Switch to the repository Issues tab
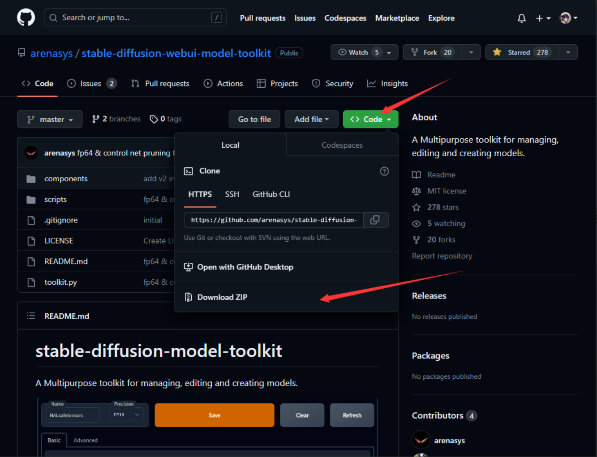This screenshot has width=597, height=457. coord(92,84)
